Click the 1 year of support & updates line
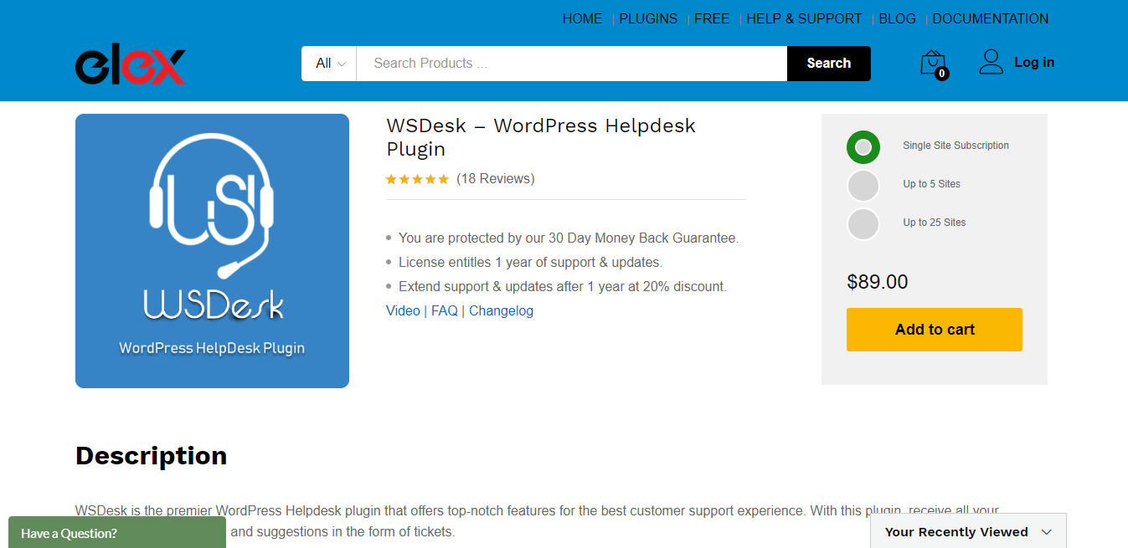 coord(530,263)
